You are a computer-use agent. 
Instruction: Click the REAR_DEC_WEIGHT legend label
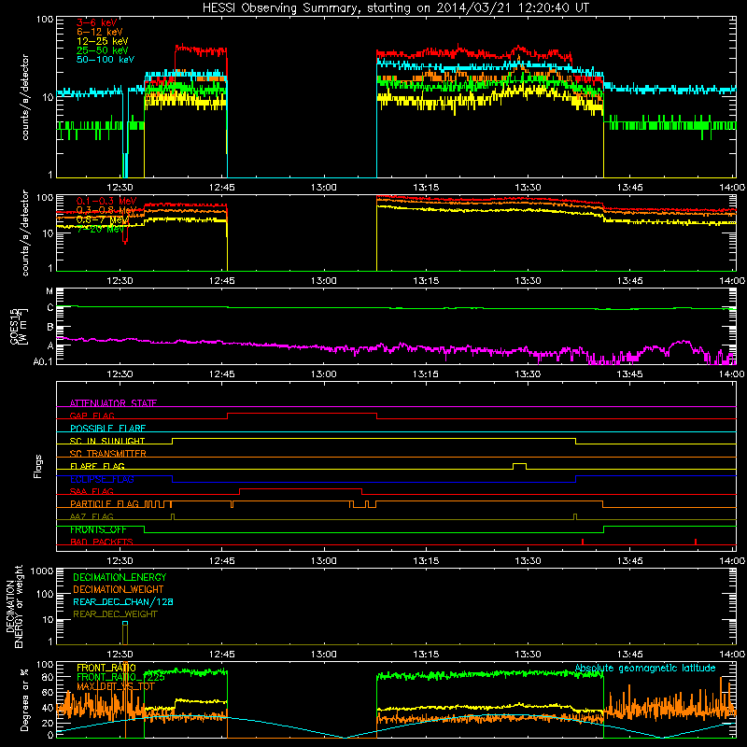tap(115, 614)
